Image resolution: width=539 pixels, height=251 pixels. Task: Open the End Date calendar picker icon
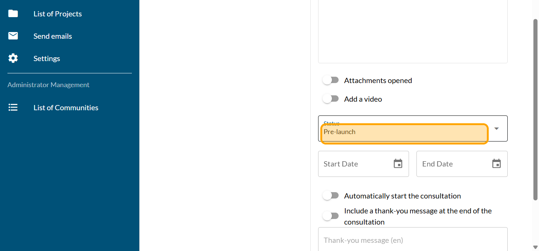[496, 164]
